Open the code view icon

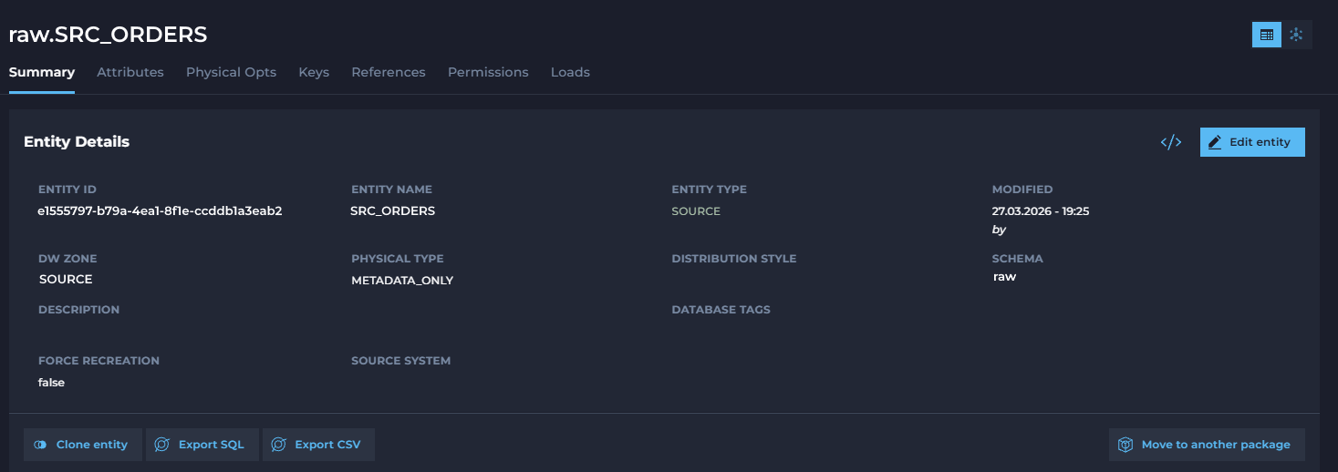[1171, 142]
